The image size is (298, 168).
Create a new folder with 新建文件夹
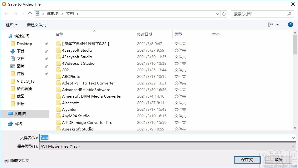point(37,25)
